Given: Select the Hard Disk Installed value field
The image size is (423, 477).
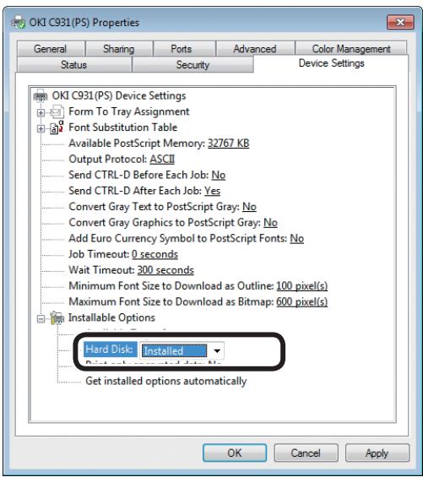Looking at the screenshot, I should point(175,350).
